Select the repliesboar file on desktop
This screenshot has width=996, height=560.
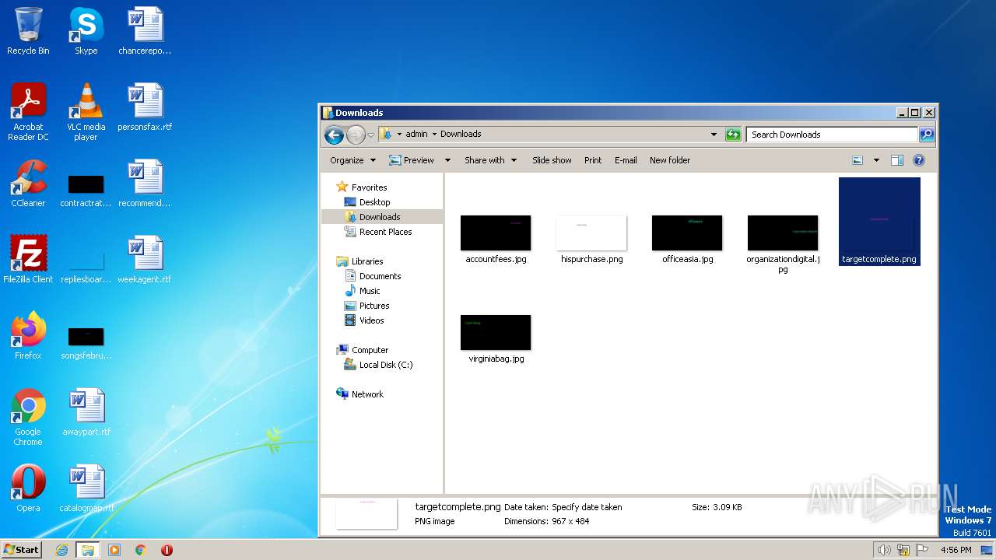[86, 268]
